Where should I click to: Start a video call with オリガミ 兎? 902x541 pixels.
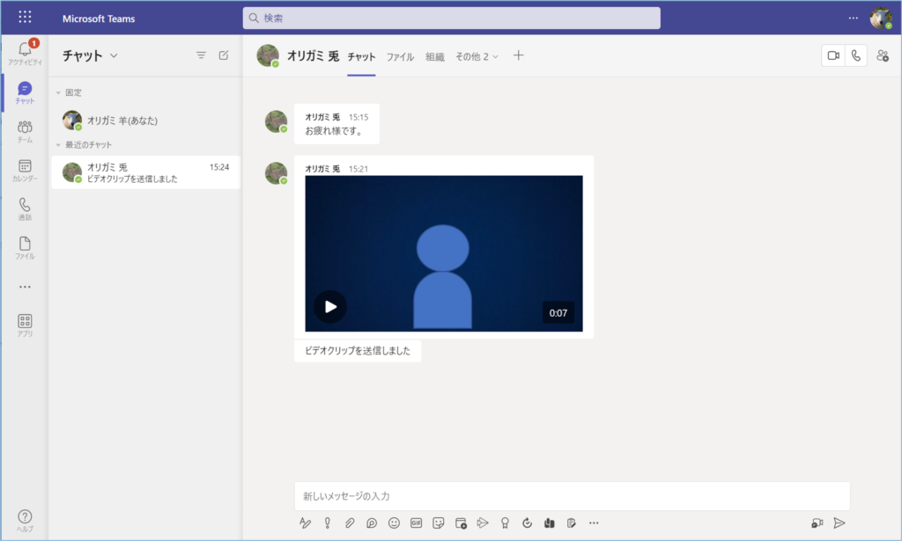point(832,55)
